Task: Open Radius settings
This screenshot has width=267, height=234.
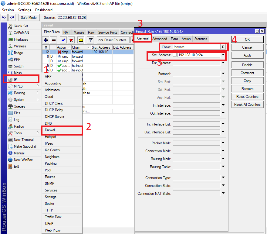Action: (19, 126)
